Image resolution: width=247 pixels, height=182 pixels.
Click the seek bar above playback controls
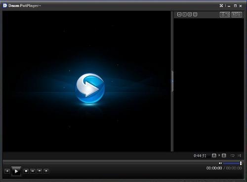point(110,163)
